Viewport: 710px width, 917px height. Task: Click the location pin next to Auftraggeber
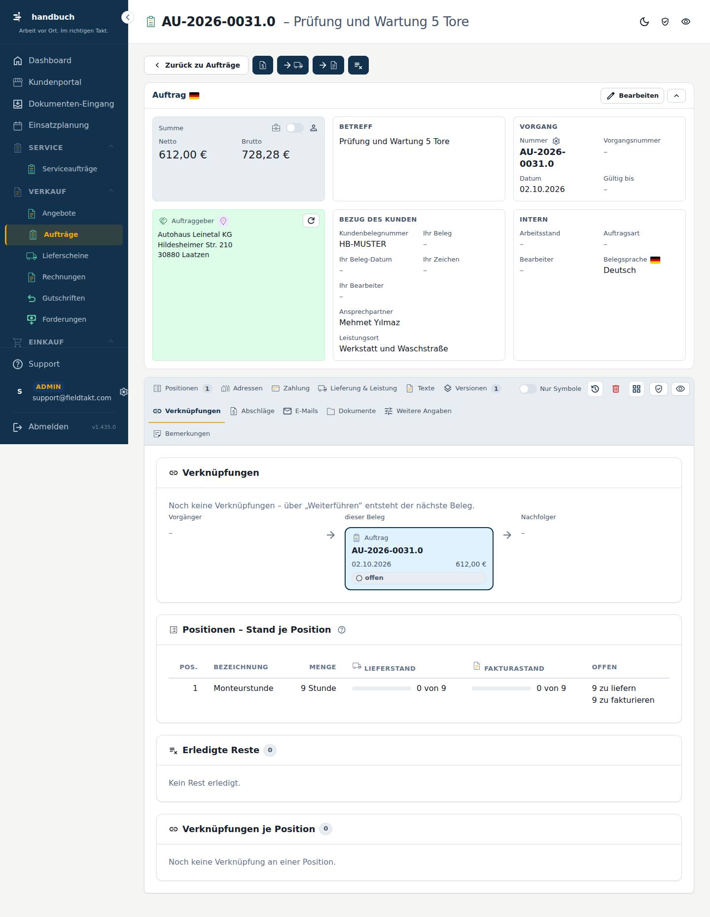(x=223, y=221)
